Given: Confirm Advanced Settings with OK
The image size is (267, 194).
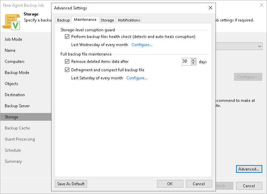Looking at the screenshot, I should pyautogui.click(x=170, y=184).
